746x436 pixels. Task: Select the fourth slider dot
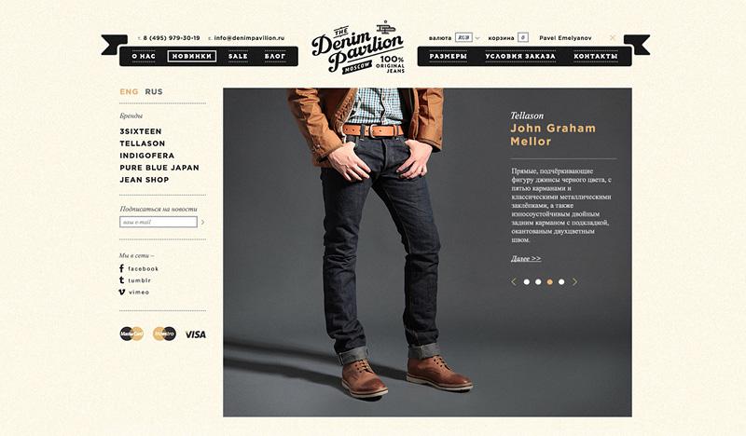(x=561, y=282)
